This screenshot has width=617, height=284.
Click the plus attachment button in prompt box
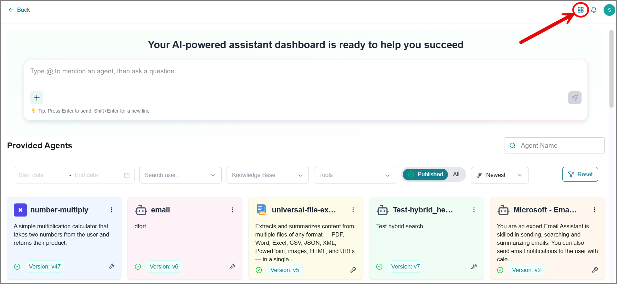(x=37, y=98)
